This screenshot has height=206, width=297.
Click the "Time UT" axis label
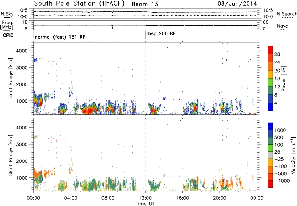click(145, 204)
